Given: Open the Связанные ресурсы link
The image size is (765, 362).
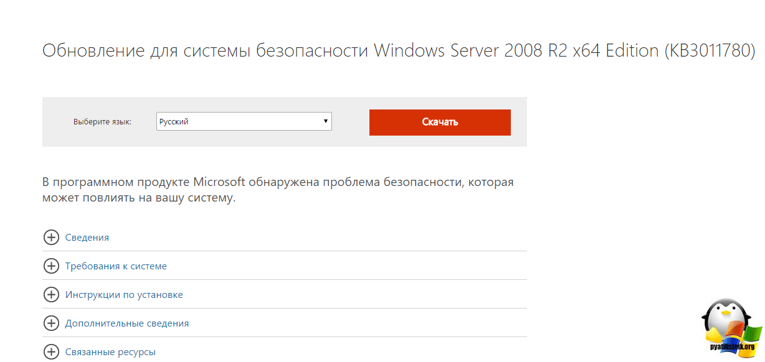Looking at the screenshot, I should 110,352.
